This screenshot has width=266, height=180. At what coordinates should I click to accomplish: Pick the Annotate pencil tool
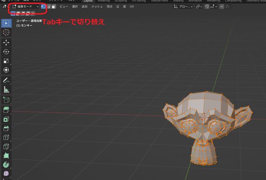pos(6,81)
